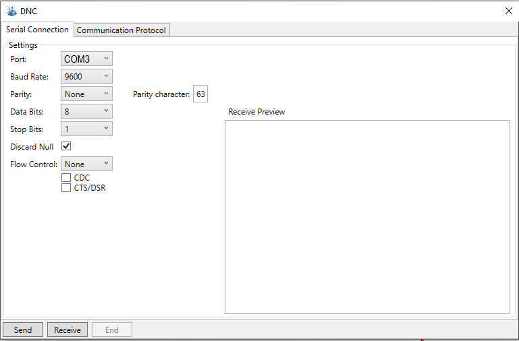The width and height of the screenshot is (519, 341).
Task: Click the Settings group label
Action: tap(23, 45)
